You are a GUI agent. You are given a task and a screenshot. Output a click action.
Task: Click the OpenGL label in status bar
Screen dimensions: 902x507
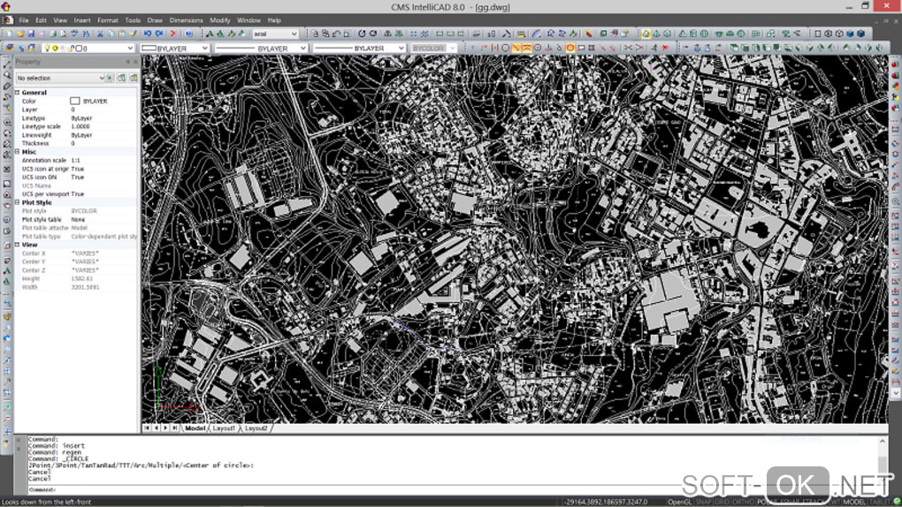point(679,502)
